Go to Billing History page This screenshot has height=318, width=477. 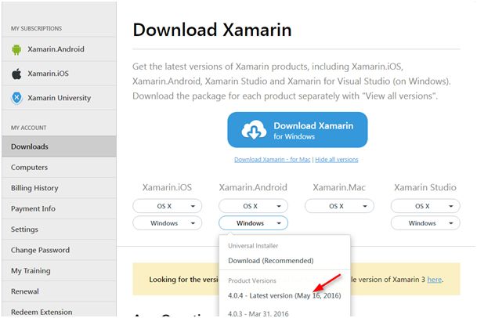click(35, 188)
